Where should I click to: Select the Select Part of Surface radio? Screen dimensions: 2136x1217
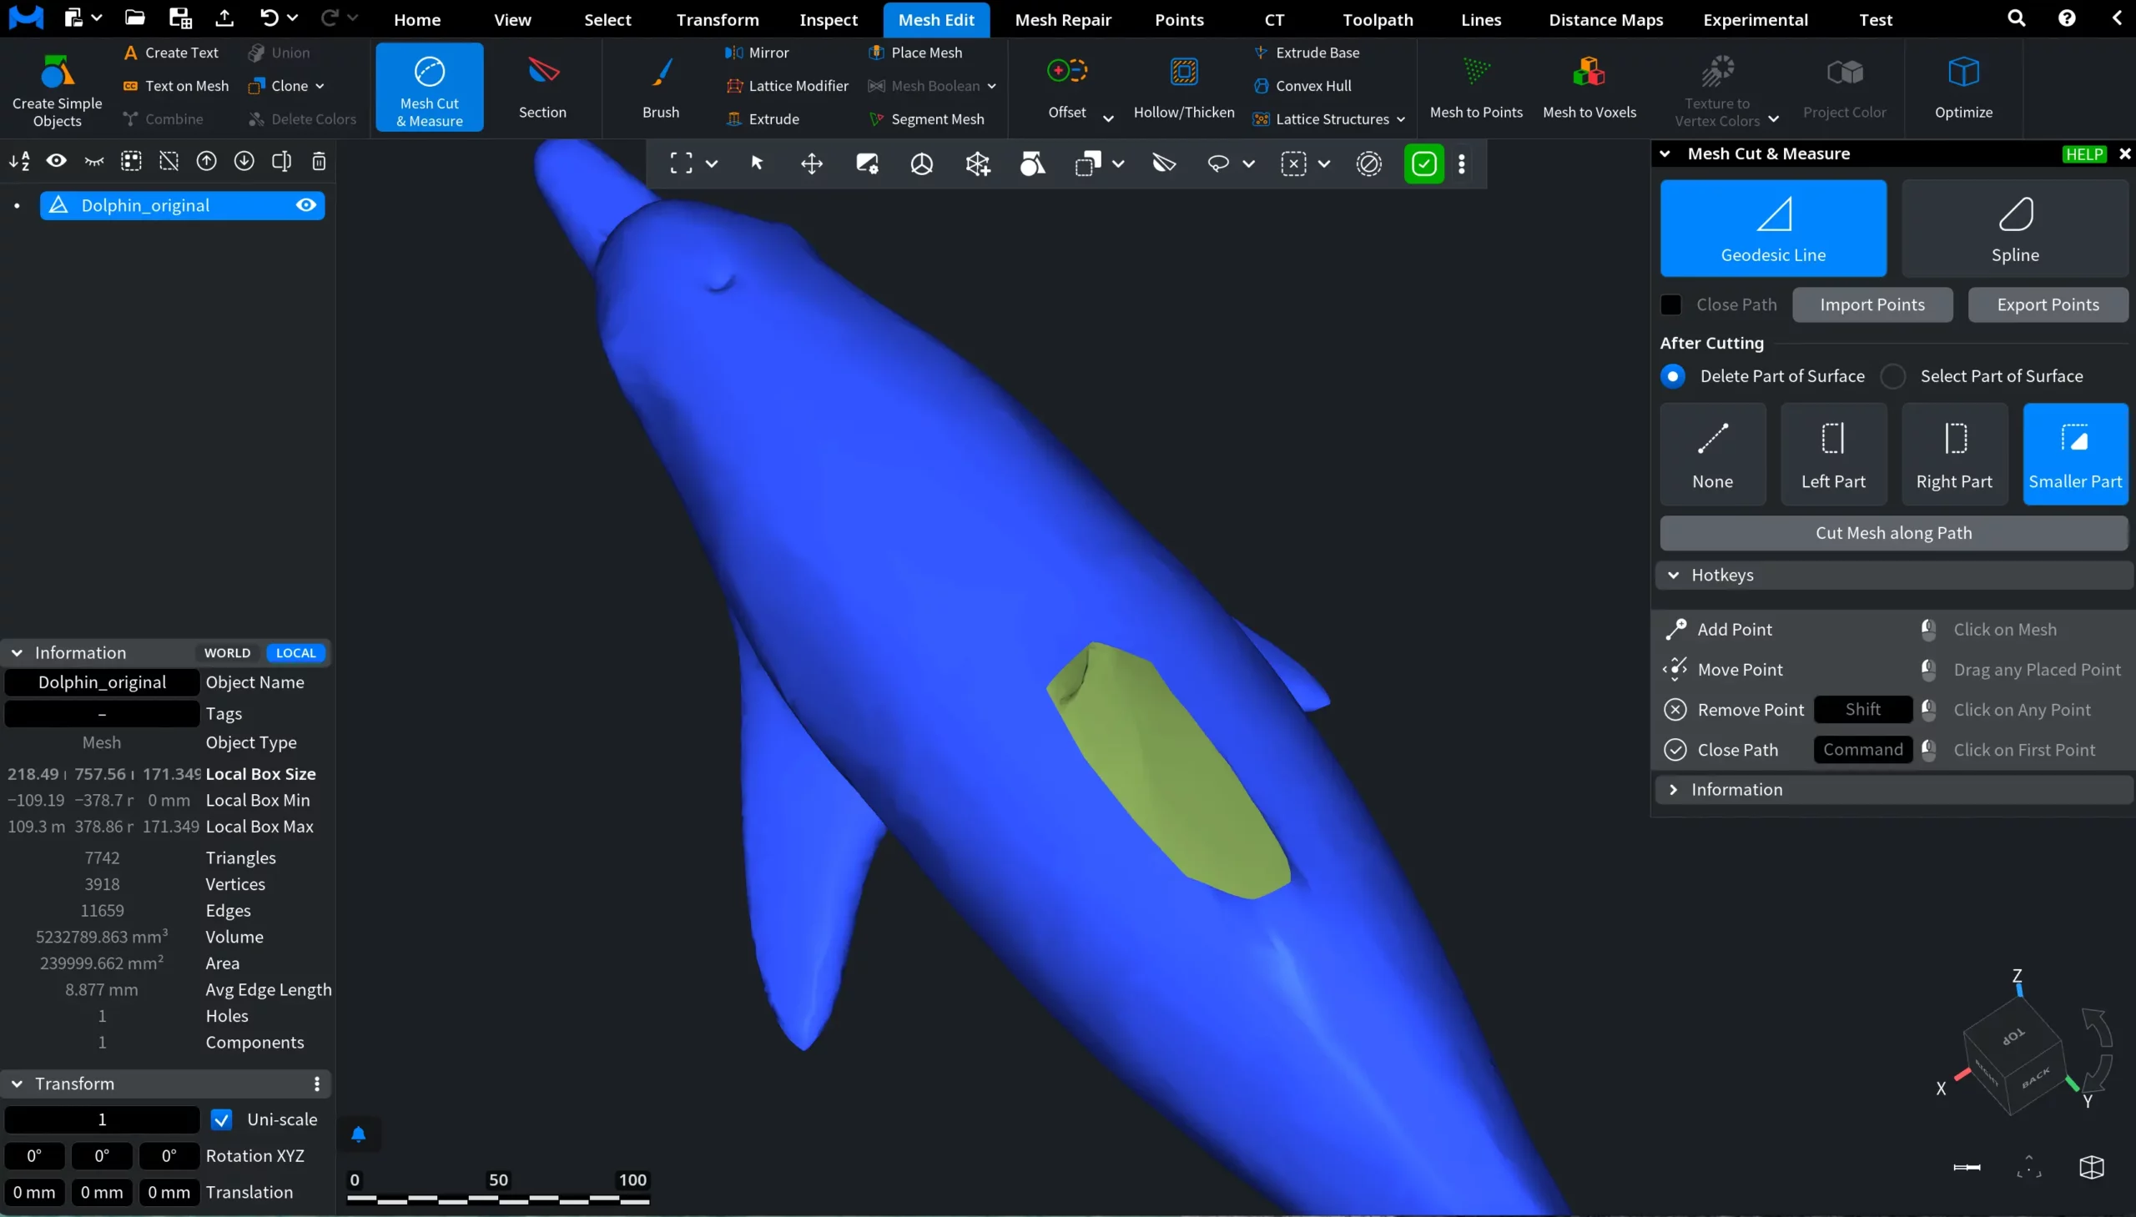(1892, 376)
